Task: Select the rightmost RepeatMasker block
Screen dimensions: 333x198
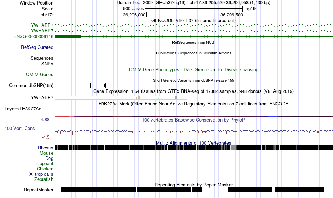Action: point(299,190)
